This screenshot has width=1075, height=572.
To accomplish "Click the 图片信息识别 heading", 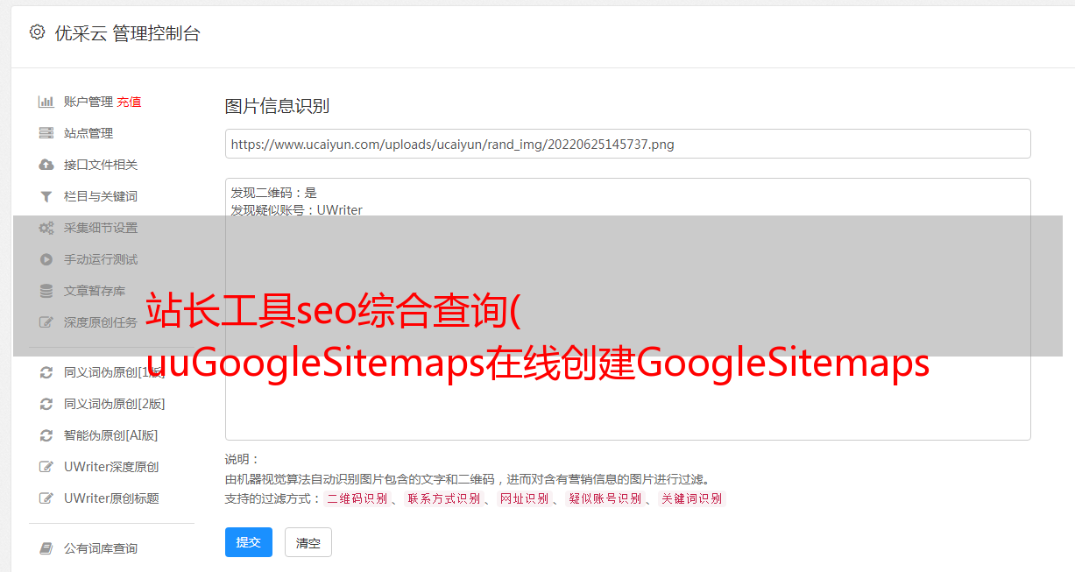I will pyautogui.click(x=277, y=106).
